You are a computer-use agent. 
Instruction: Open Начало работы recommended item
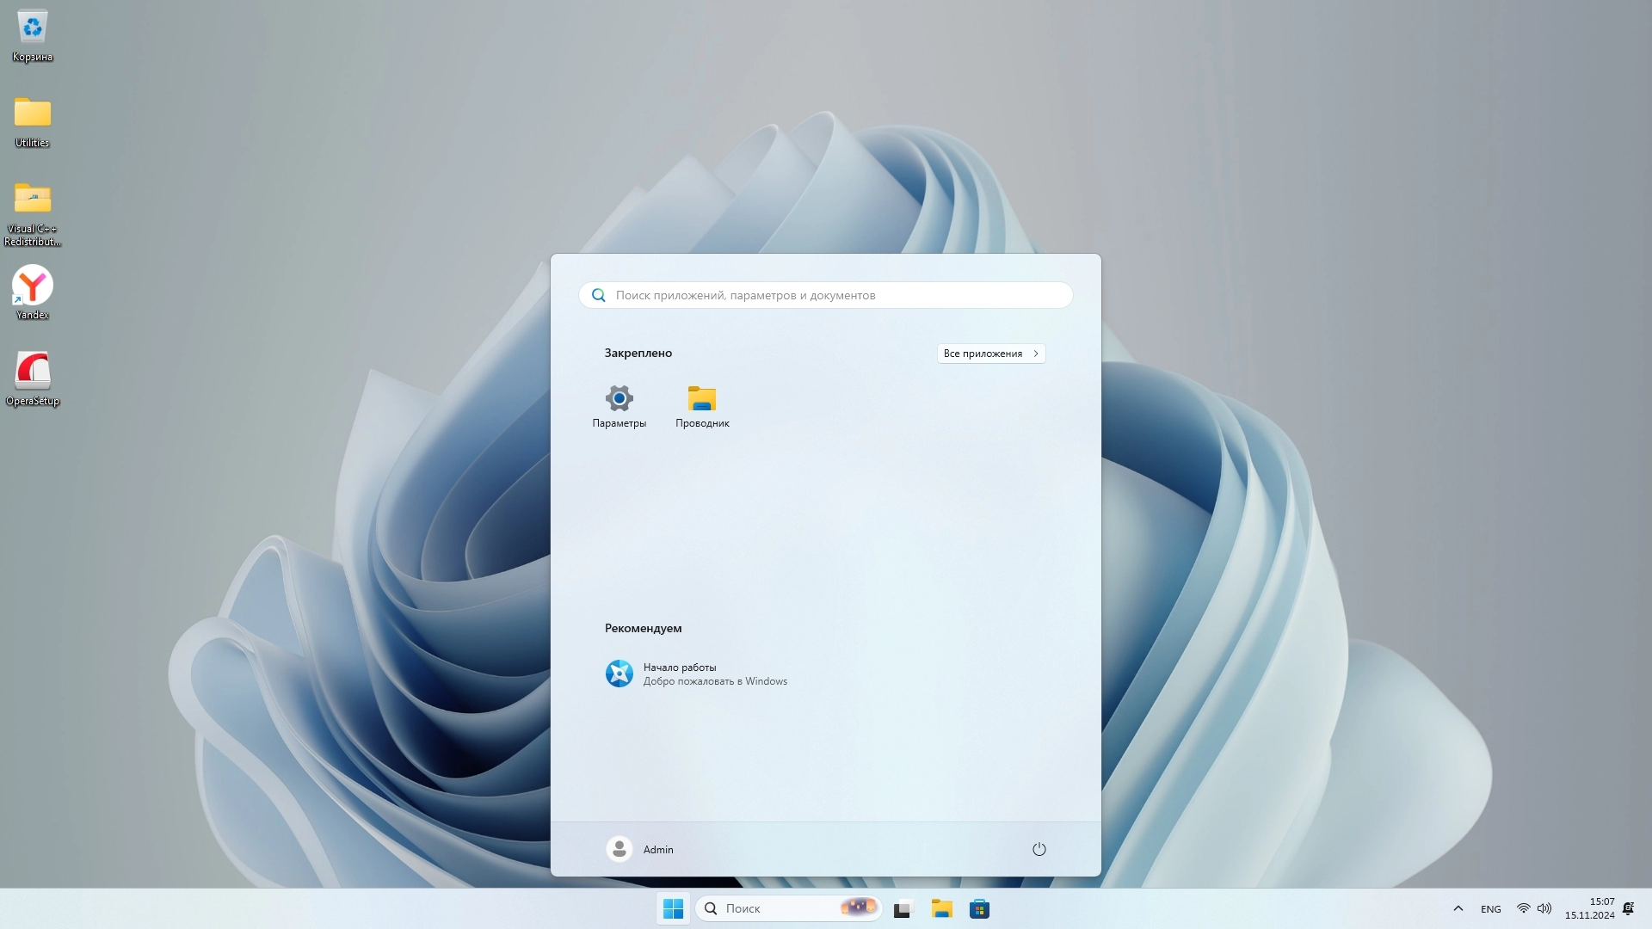click(x=697, y=674)
